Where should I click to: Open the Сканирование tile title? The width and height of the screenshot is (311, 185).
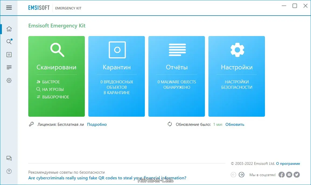57,67
